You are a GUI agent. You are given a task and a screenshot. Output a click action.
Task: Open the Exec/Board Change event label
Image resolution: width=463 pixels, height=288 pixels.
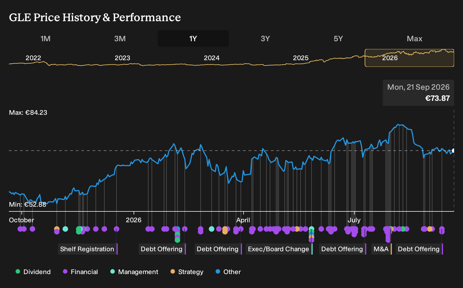(279, 249)
